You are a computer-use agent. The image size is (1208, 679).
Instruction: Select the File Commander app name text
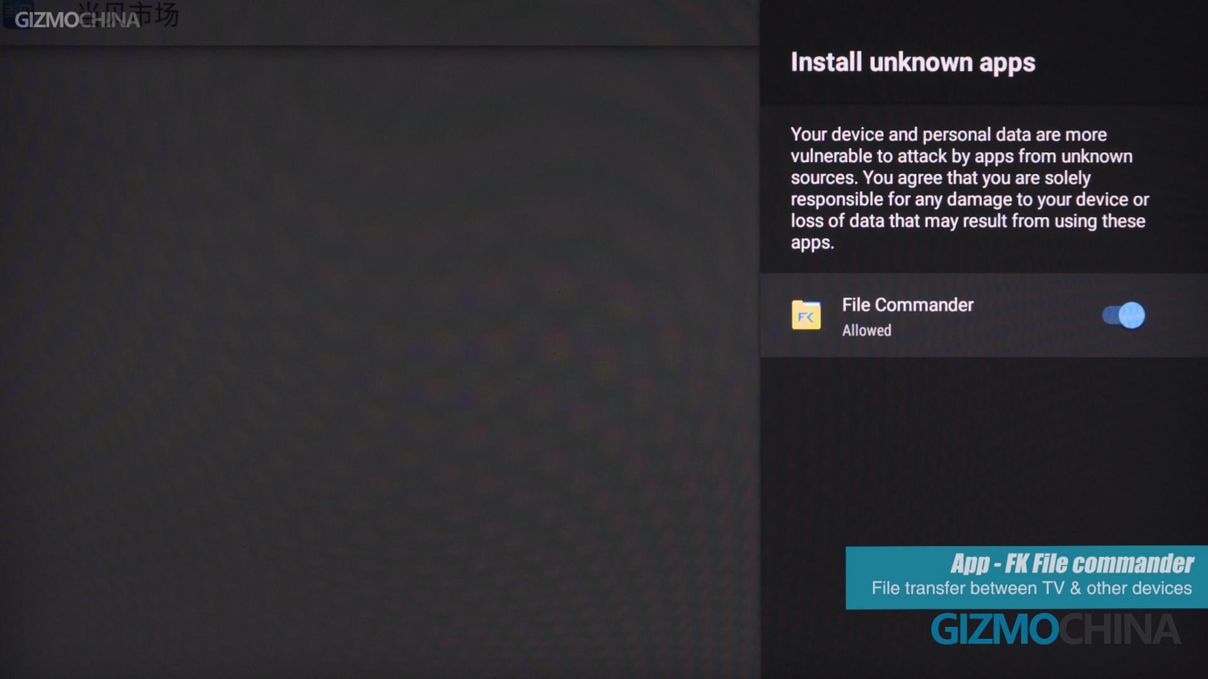pos(907,305)
